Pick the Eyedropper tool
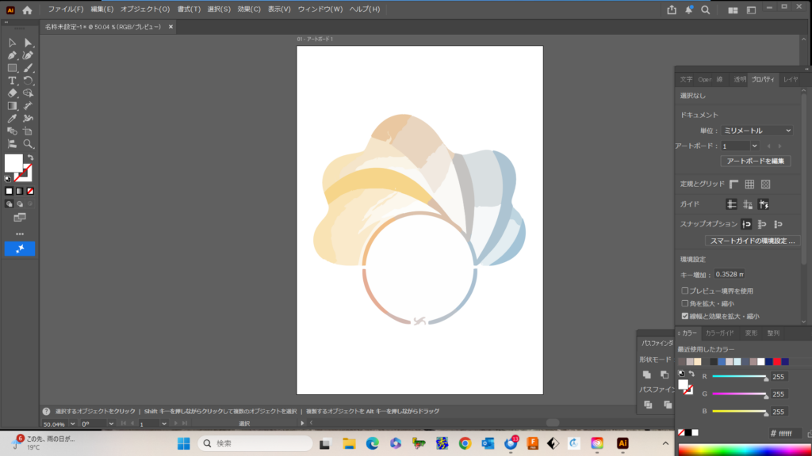 click(x=12, y=119)
